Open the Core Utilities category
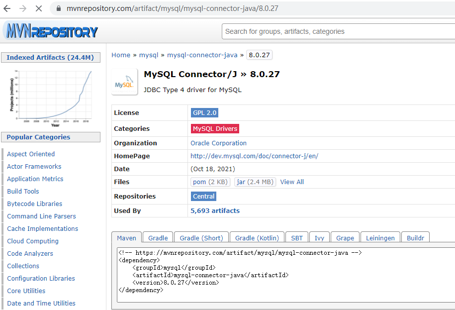Viewport: 455px width, 310px height. tap(26, 291)
